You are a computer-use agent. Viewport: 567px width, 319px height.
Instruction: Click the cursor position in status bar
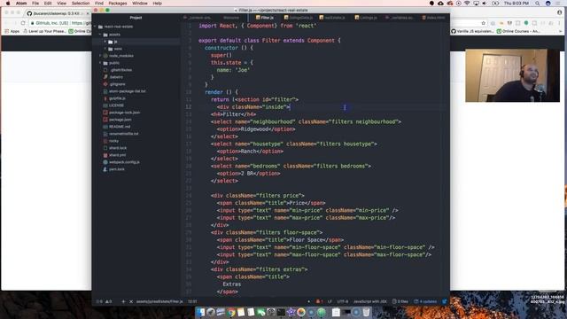(x=193, y=301)
